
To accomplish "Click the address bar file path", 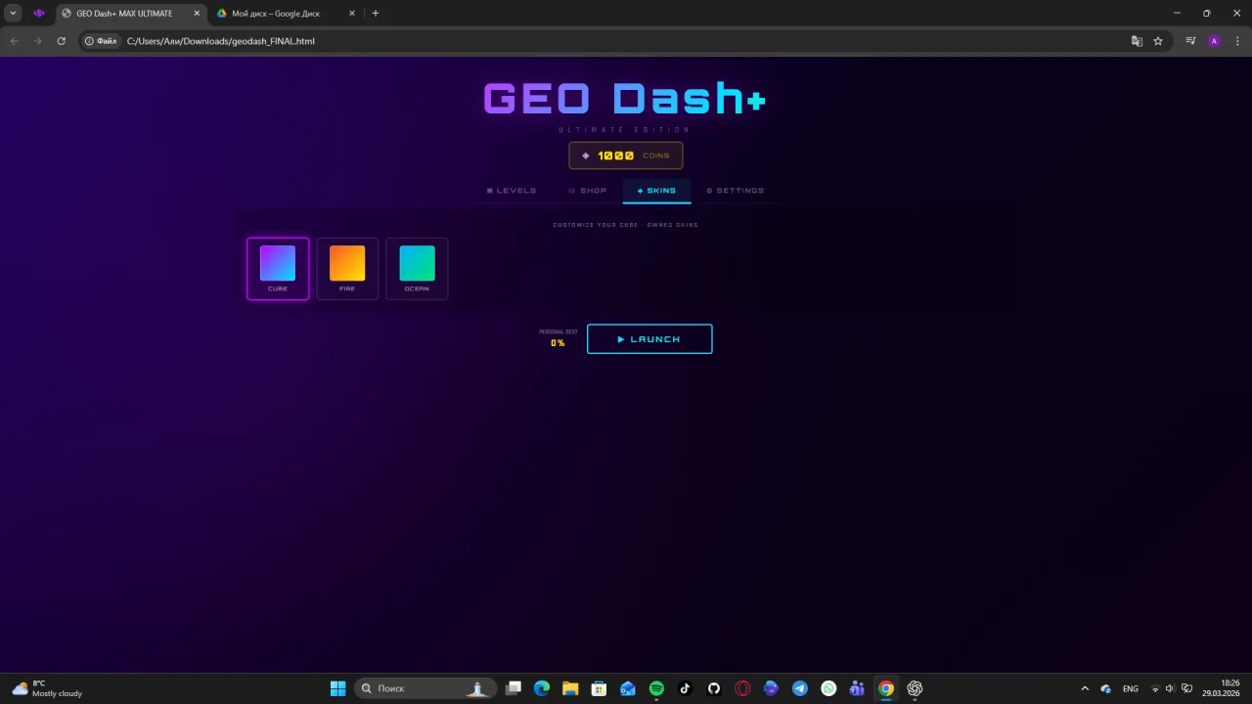I will coord(221,41).
